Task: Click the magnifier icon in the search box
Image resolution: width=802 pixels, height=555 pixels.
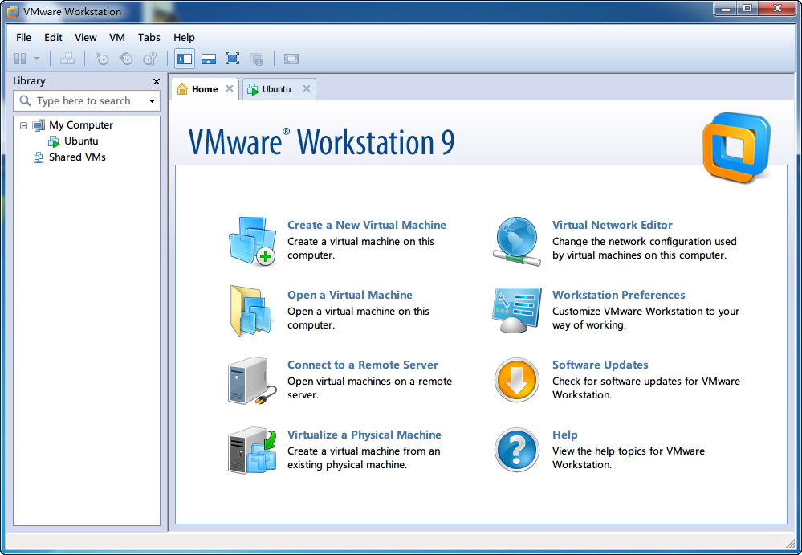Action: pyautogui.click(x=25, y=100)
